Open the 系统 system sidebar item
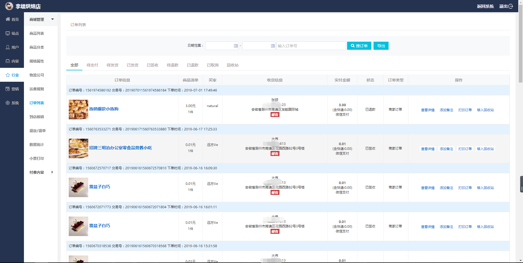The image size is (523, 263). (12, 103)
